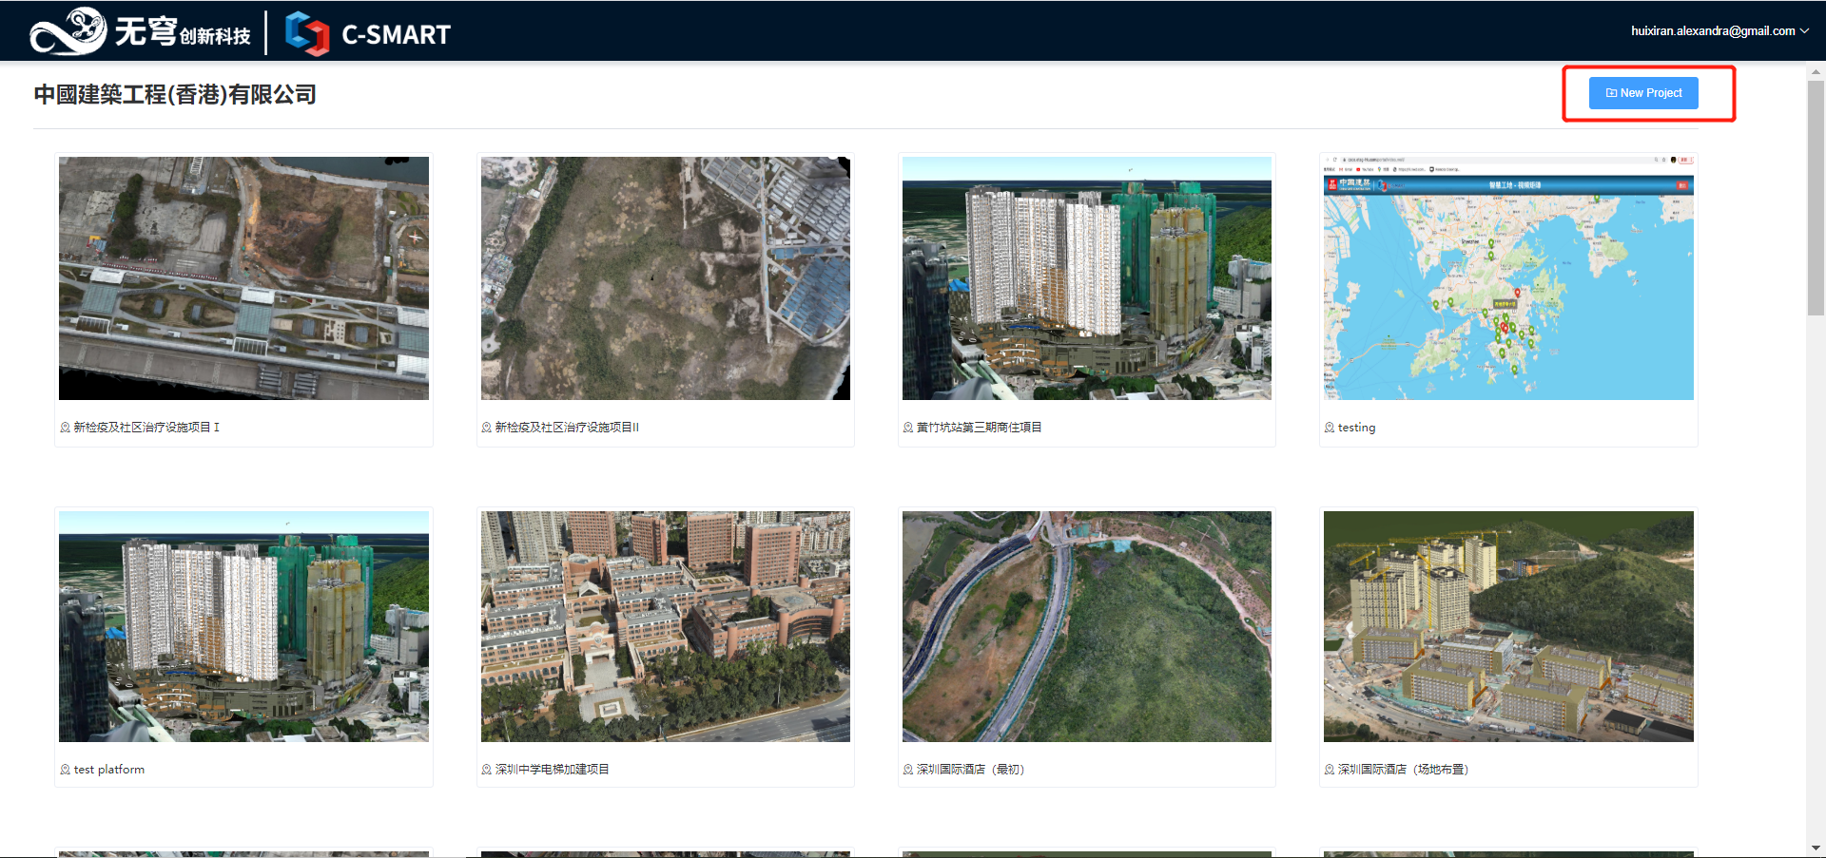The image size is (1826, 858).
Task: Click the pin icon next to 深圳中学电梯加建项目
Action: [487, 770]
